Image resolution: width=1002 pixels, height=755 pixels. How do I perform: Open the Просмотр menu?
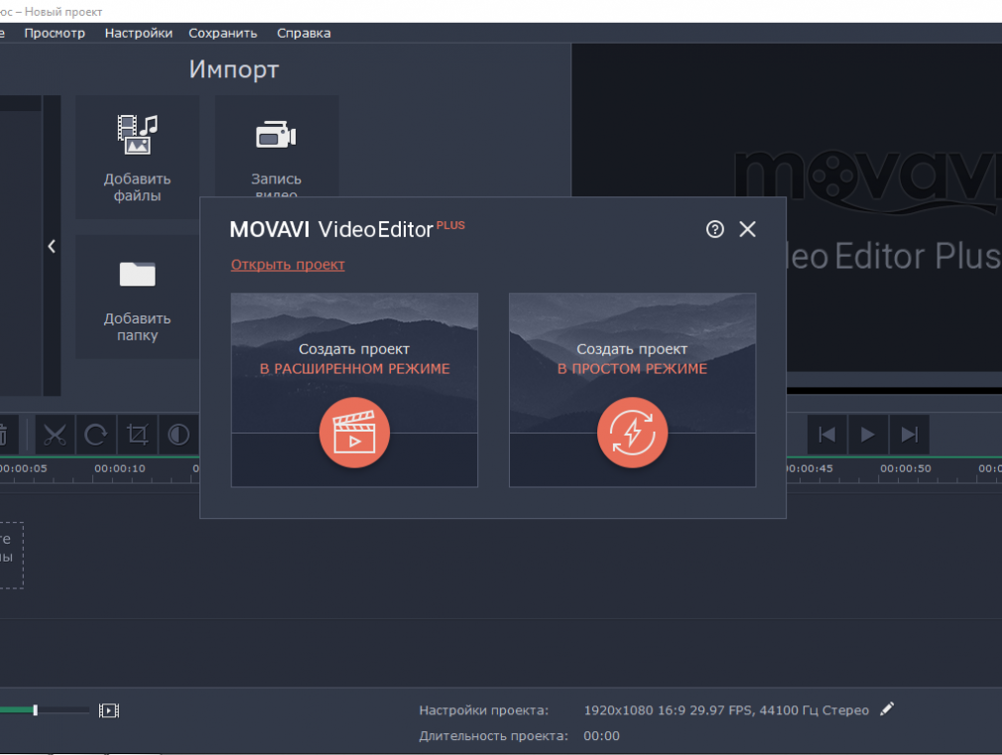[x=55, y=34]
